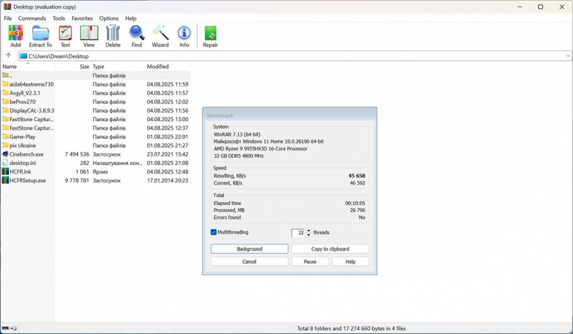
Task: Click the Copy to clipboard button
Action: 330,249
